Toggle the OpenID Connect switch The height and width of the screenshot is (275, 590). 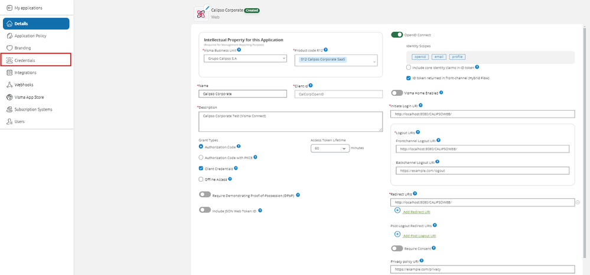(x=397, y=35)
